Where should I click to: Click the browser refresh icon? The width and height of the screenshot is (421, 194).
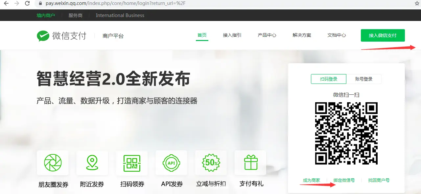click(x=27, y=4)
